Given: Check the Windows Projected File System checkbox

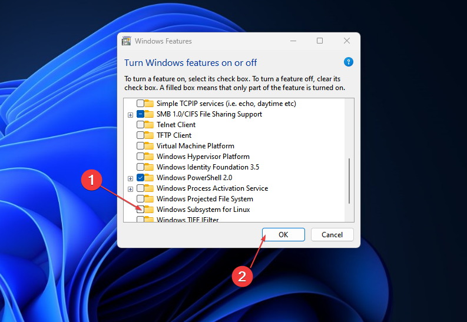Looking at the screenshot, I should (140, 199).
